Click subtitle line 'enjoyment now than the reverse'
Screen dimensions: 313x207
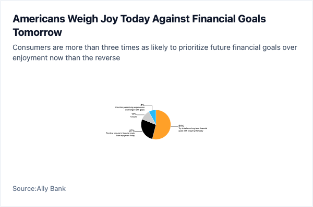tap(66, 58)
